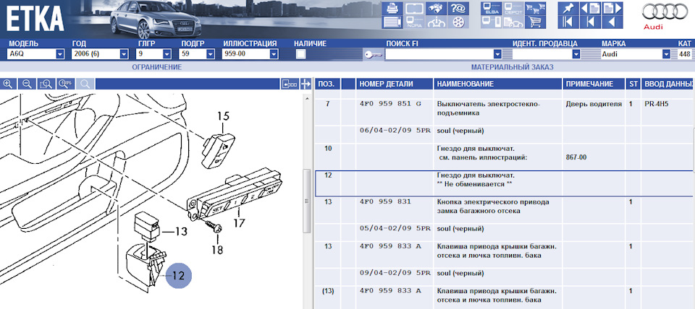
Task: Open the ELSA icon
Action: (x=491, y=8)
